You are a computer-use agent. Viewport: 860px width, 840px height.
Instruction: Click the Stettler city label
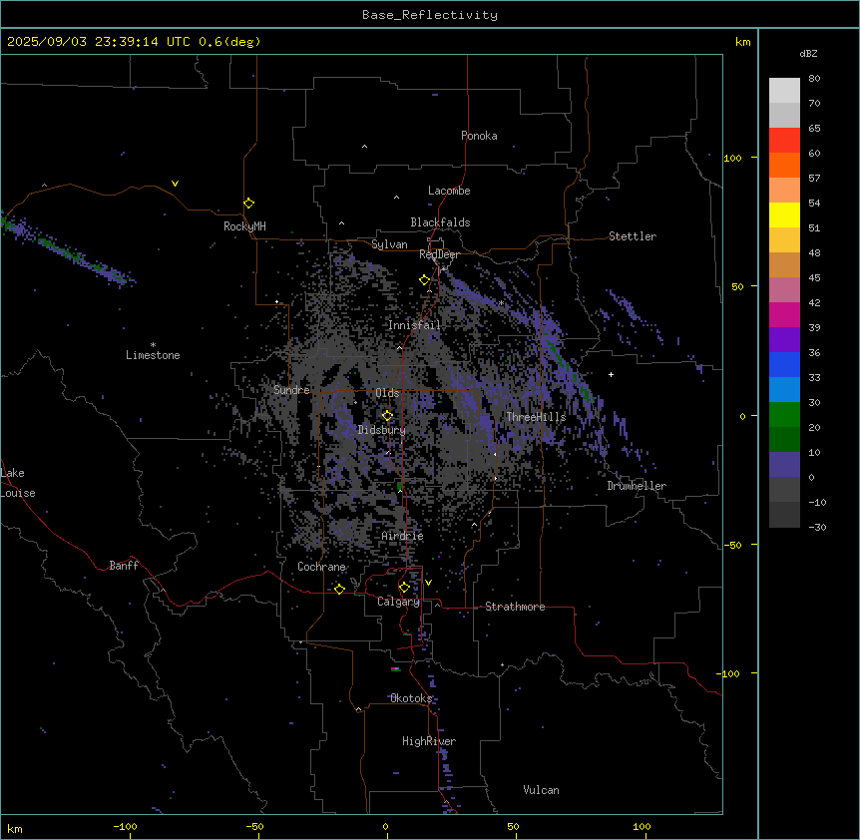coord(633,236)
